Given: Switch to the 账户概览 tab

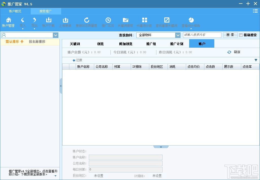Looking at the screenshot, I should click(x=15, y=11).
